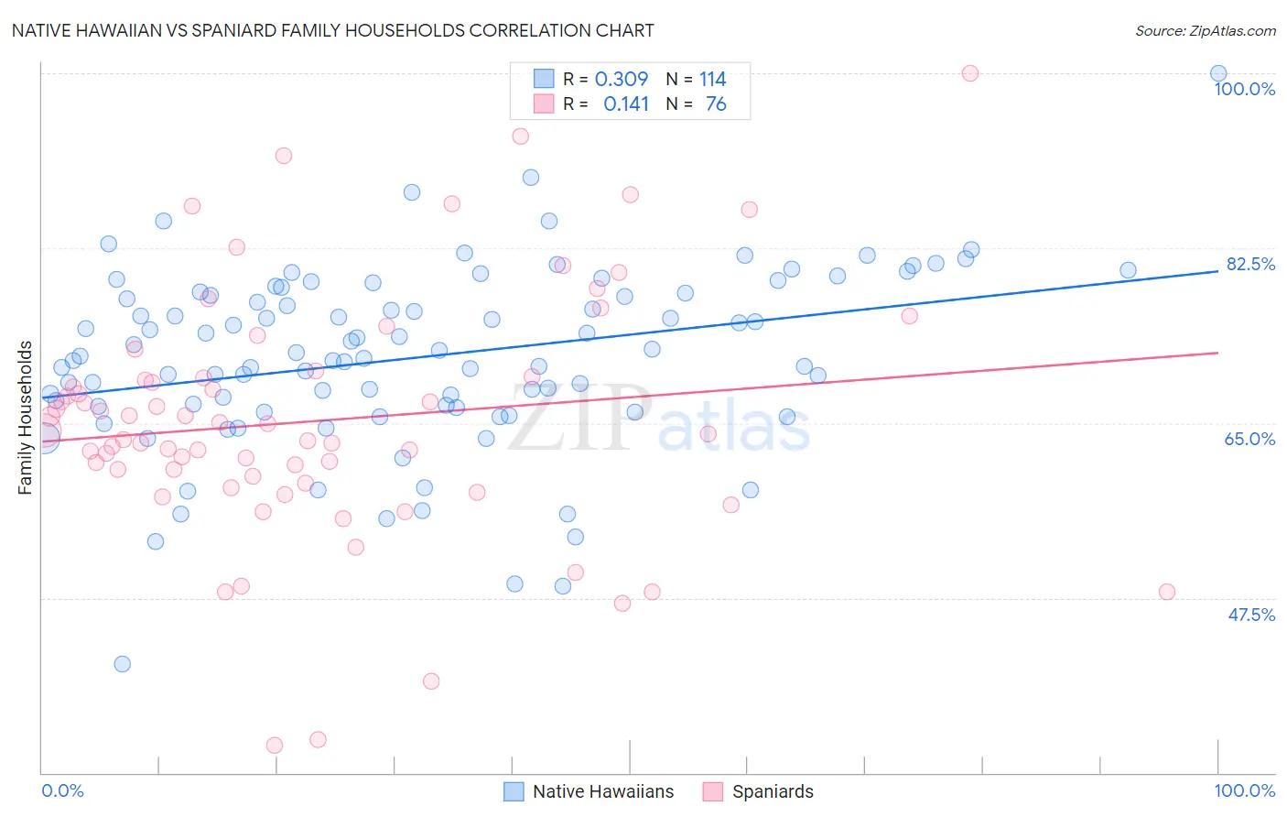Select the Family Households axis label
The height and width of the screenshot is (817, 1287).
(26, 418)
